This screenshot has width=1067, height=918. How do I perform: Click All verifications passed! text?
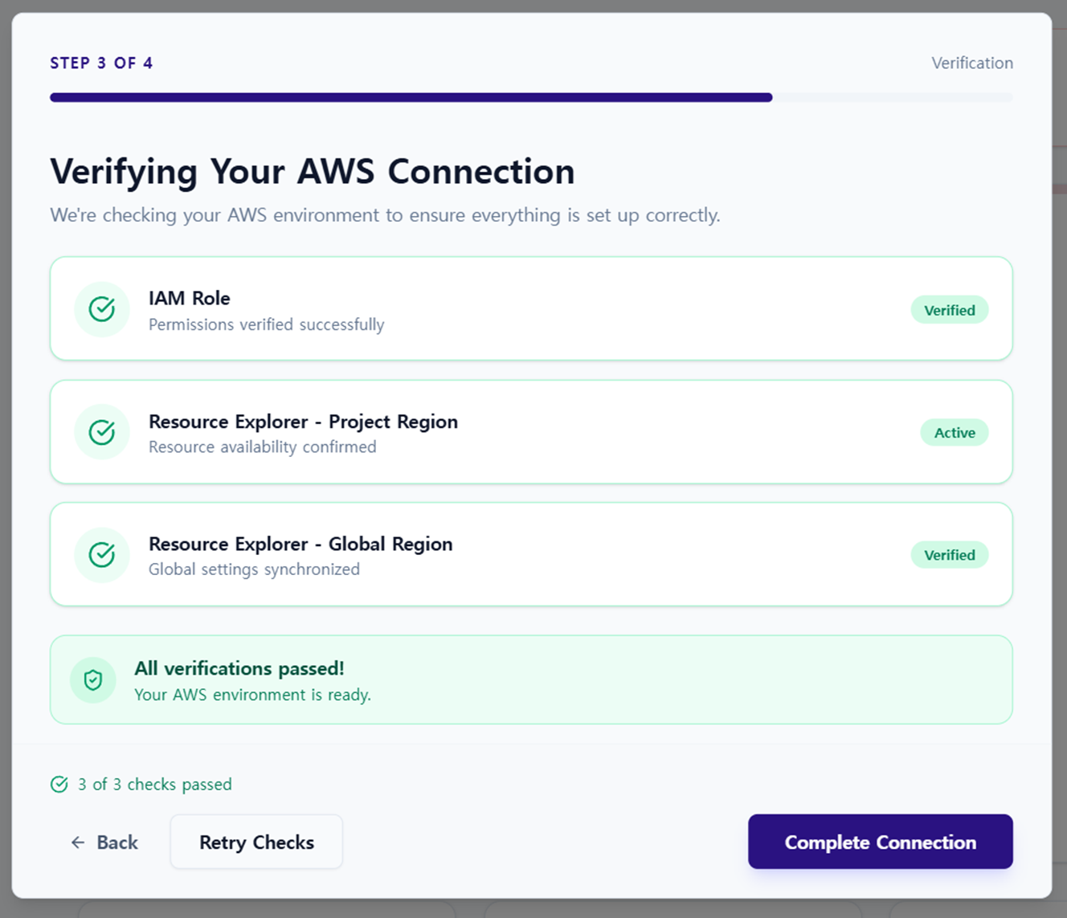pos(239,668)
